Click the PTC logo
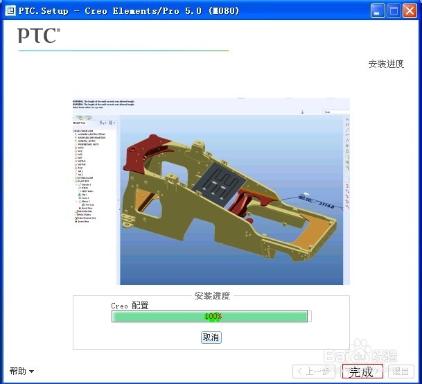The height and width of the screenshot is (384, 422). [x=39, y=35]
